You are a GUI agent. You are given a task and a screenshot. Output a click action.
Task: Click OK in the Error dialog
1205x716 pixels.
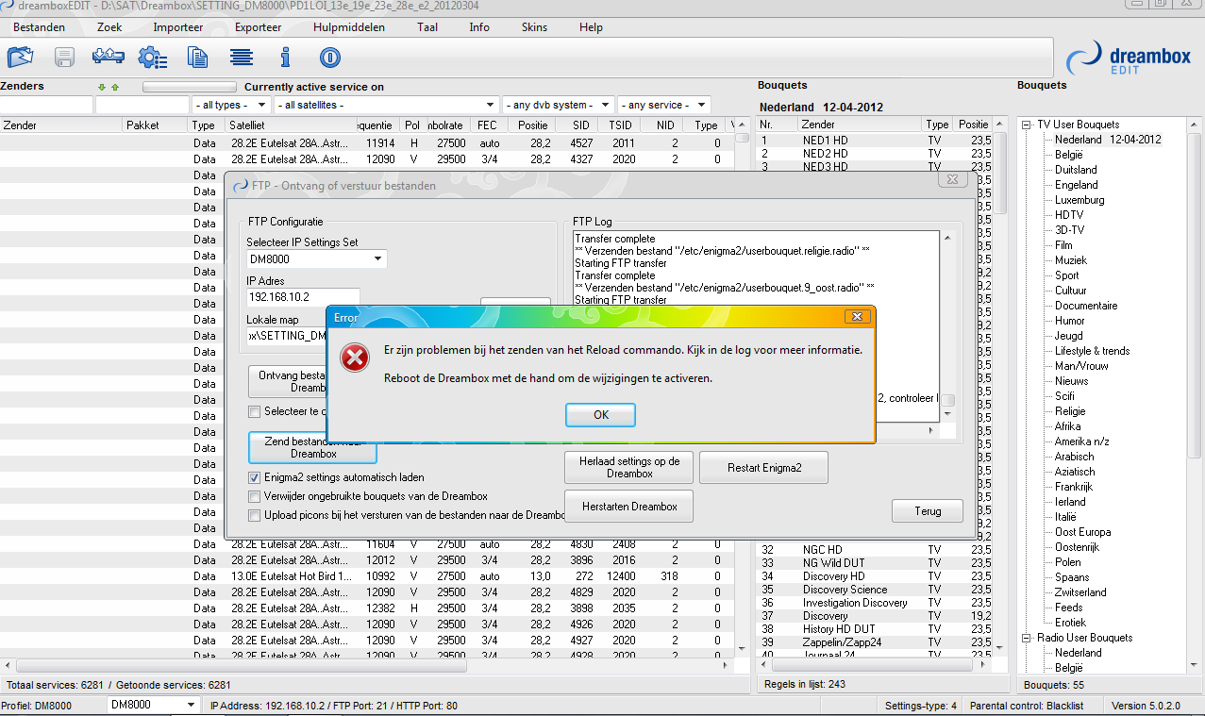[601, 415]
